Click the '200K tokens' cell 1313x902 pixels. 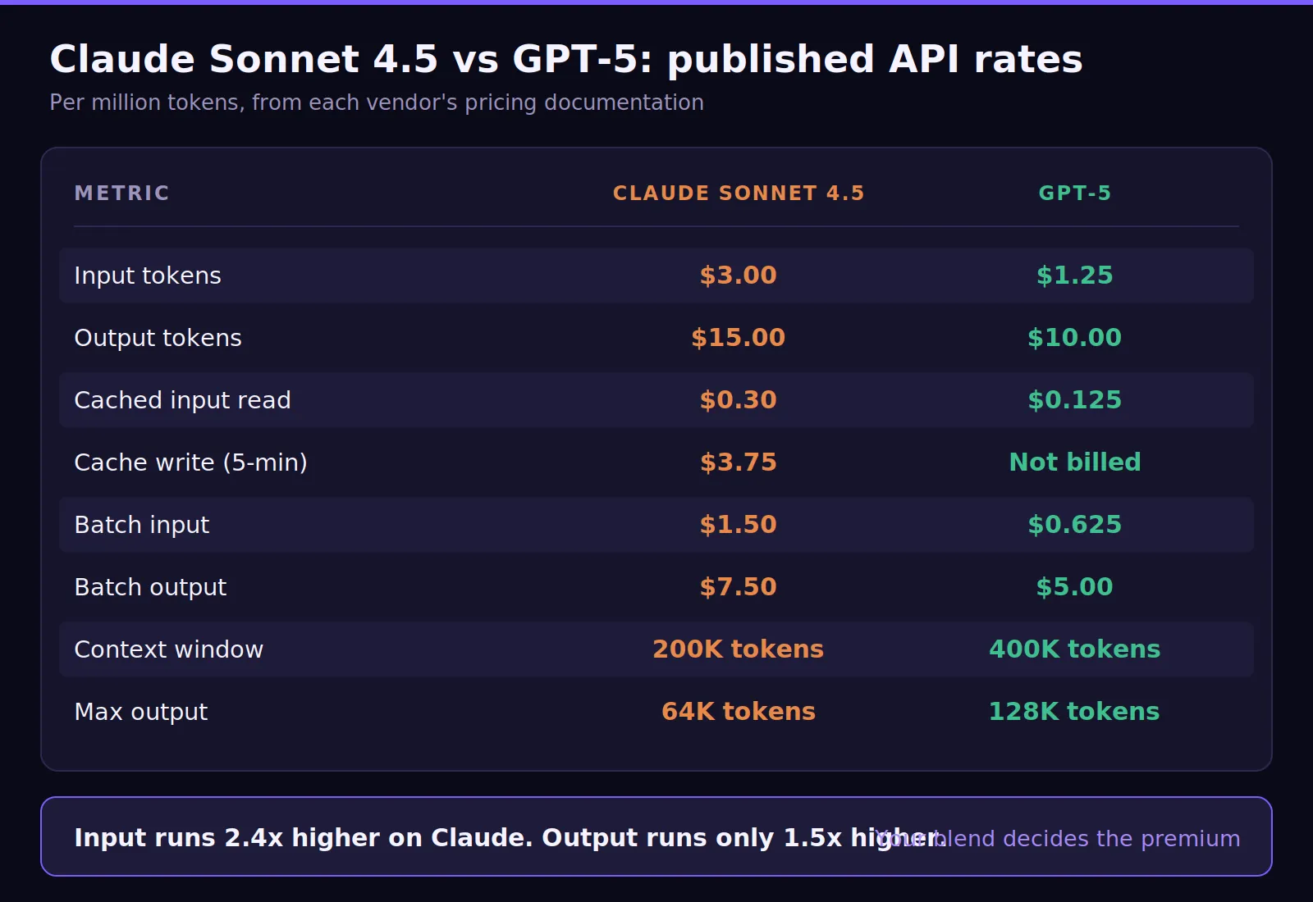coord(739,649)
